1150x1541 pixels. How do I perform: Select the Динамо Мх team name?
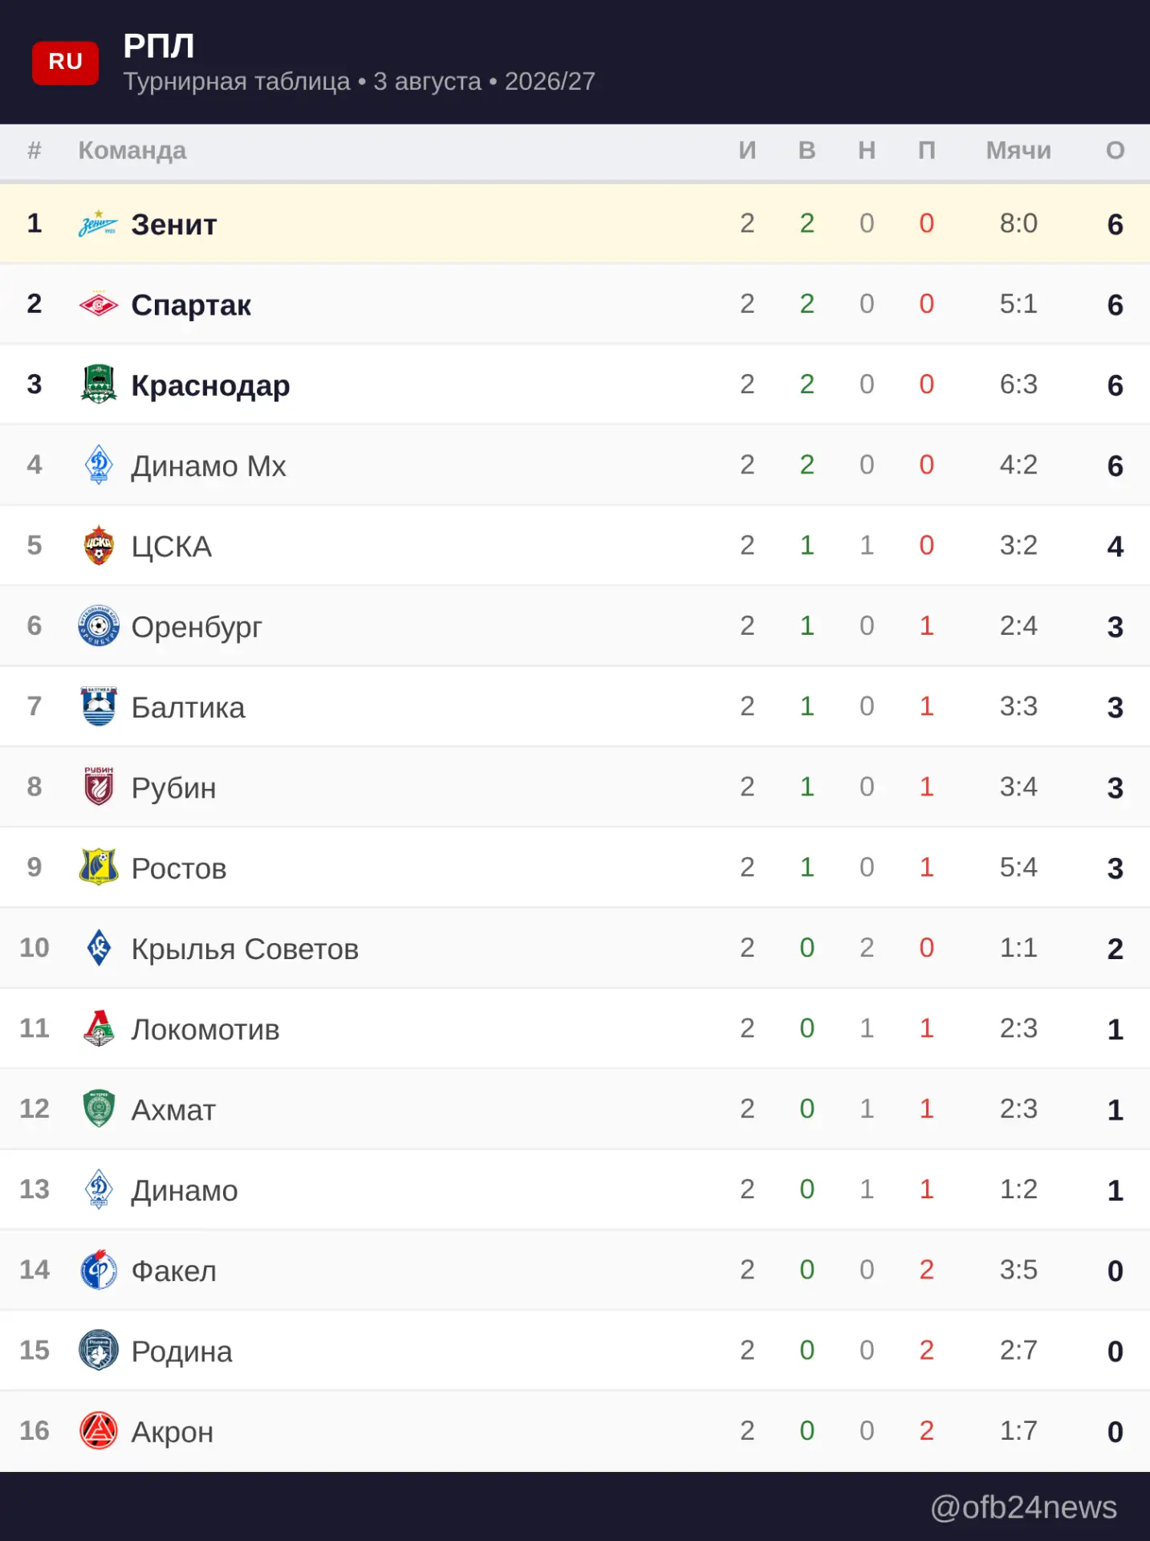coord(209,466)
